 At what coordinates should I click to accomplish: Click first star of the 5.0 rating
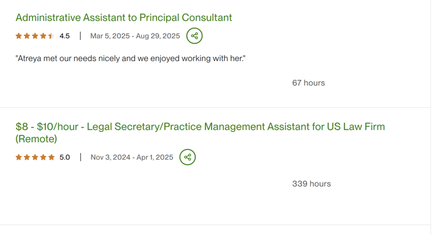coord(19,157)
